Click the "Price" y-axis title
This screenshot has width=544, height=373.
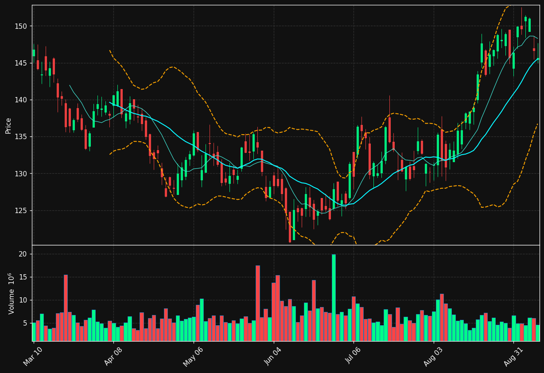[x=8, y=125]
